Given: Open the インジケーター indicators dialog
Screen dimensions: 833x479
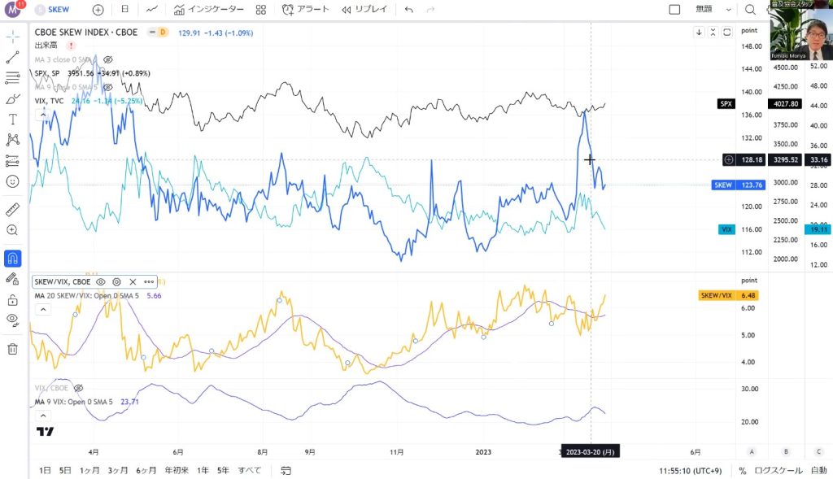Looking at the screenshot, I should [x=209, y=10].
